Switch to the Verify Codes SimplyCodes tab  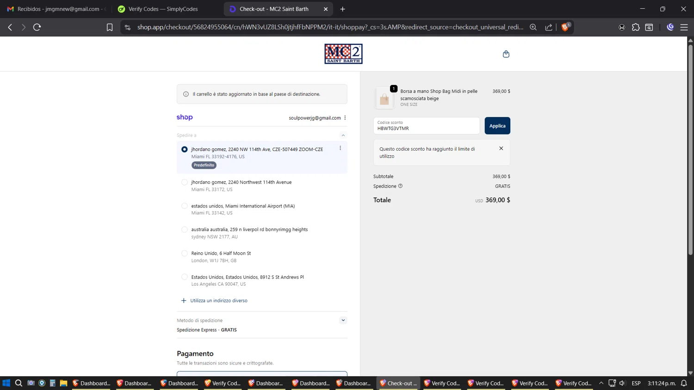(x=167, y=9)
